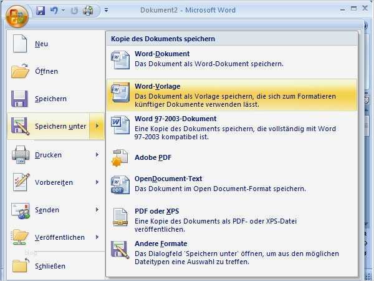The height and width of the screenshot is (281, 374).
Task: Maximize the Word window
Action: click(353, 9)
